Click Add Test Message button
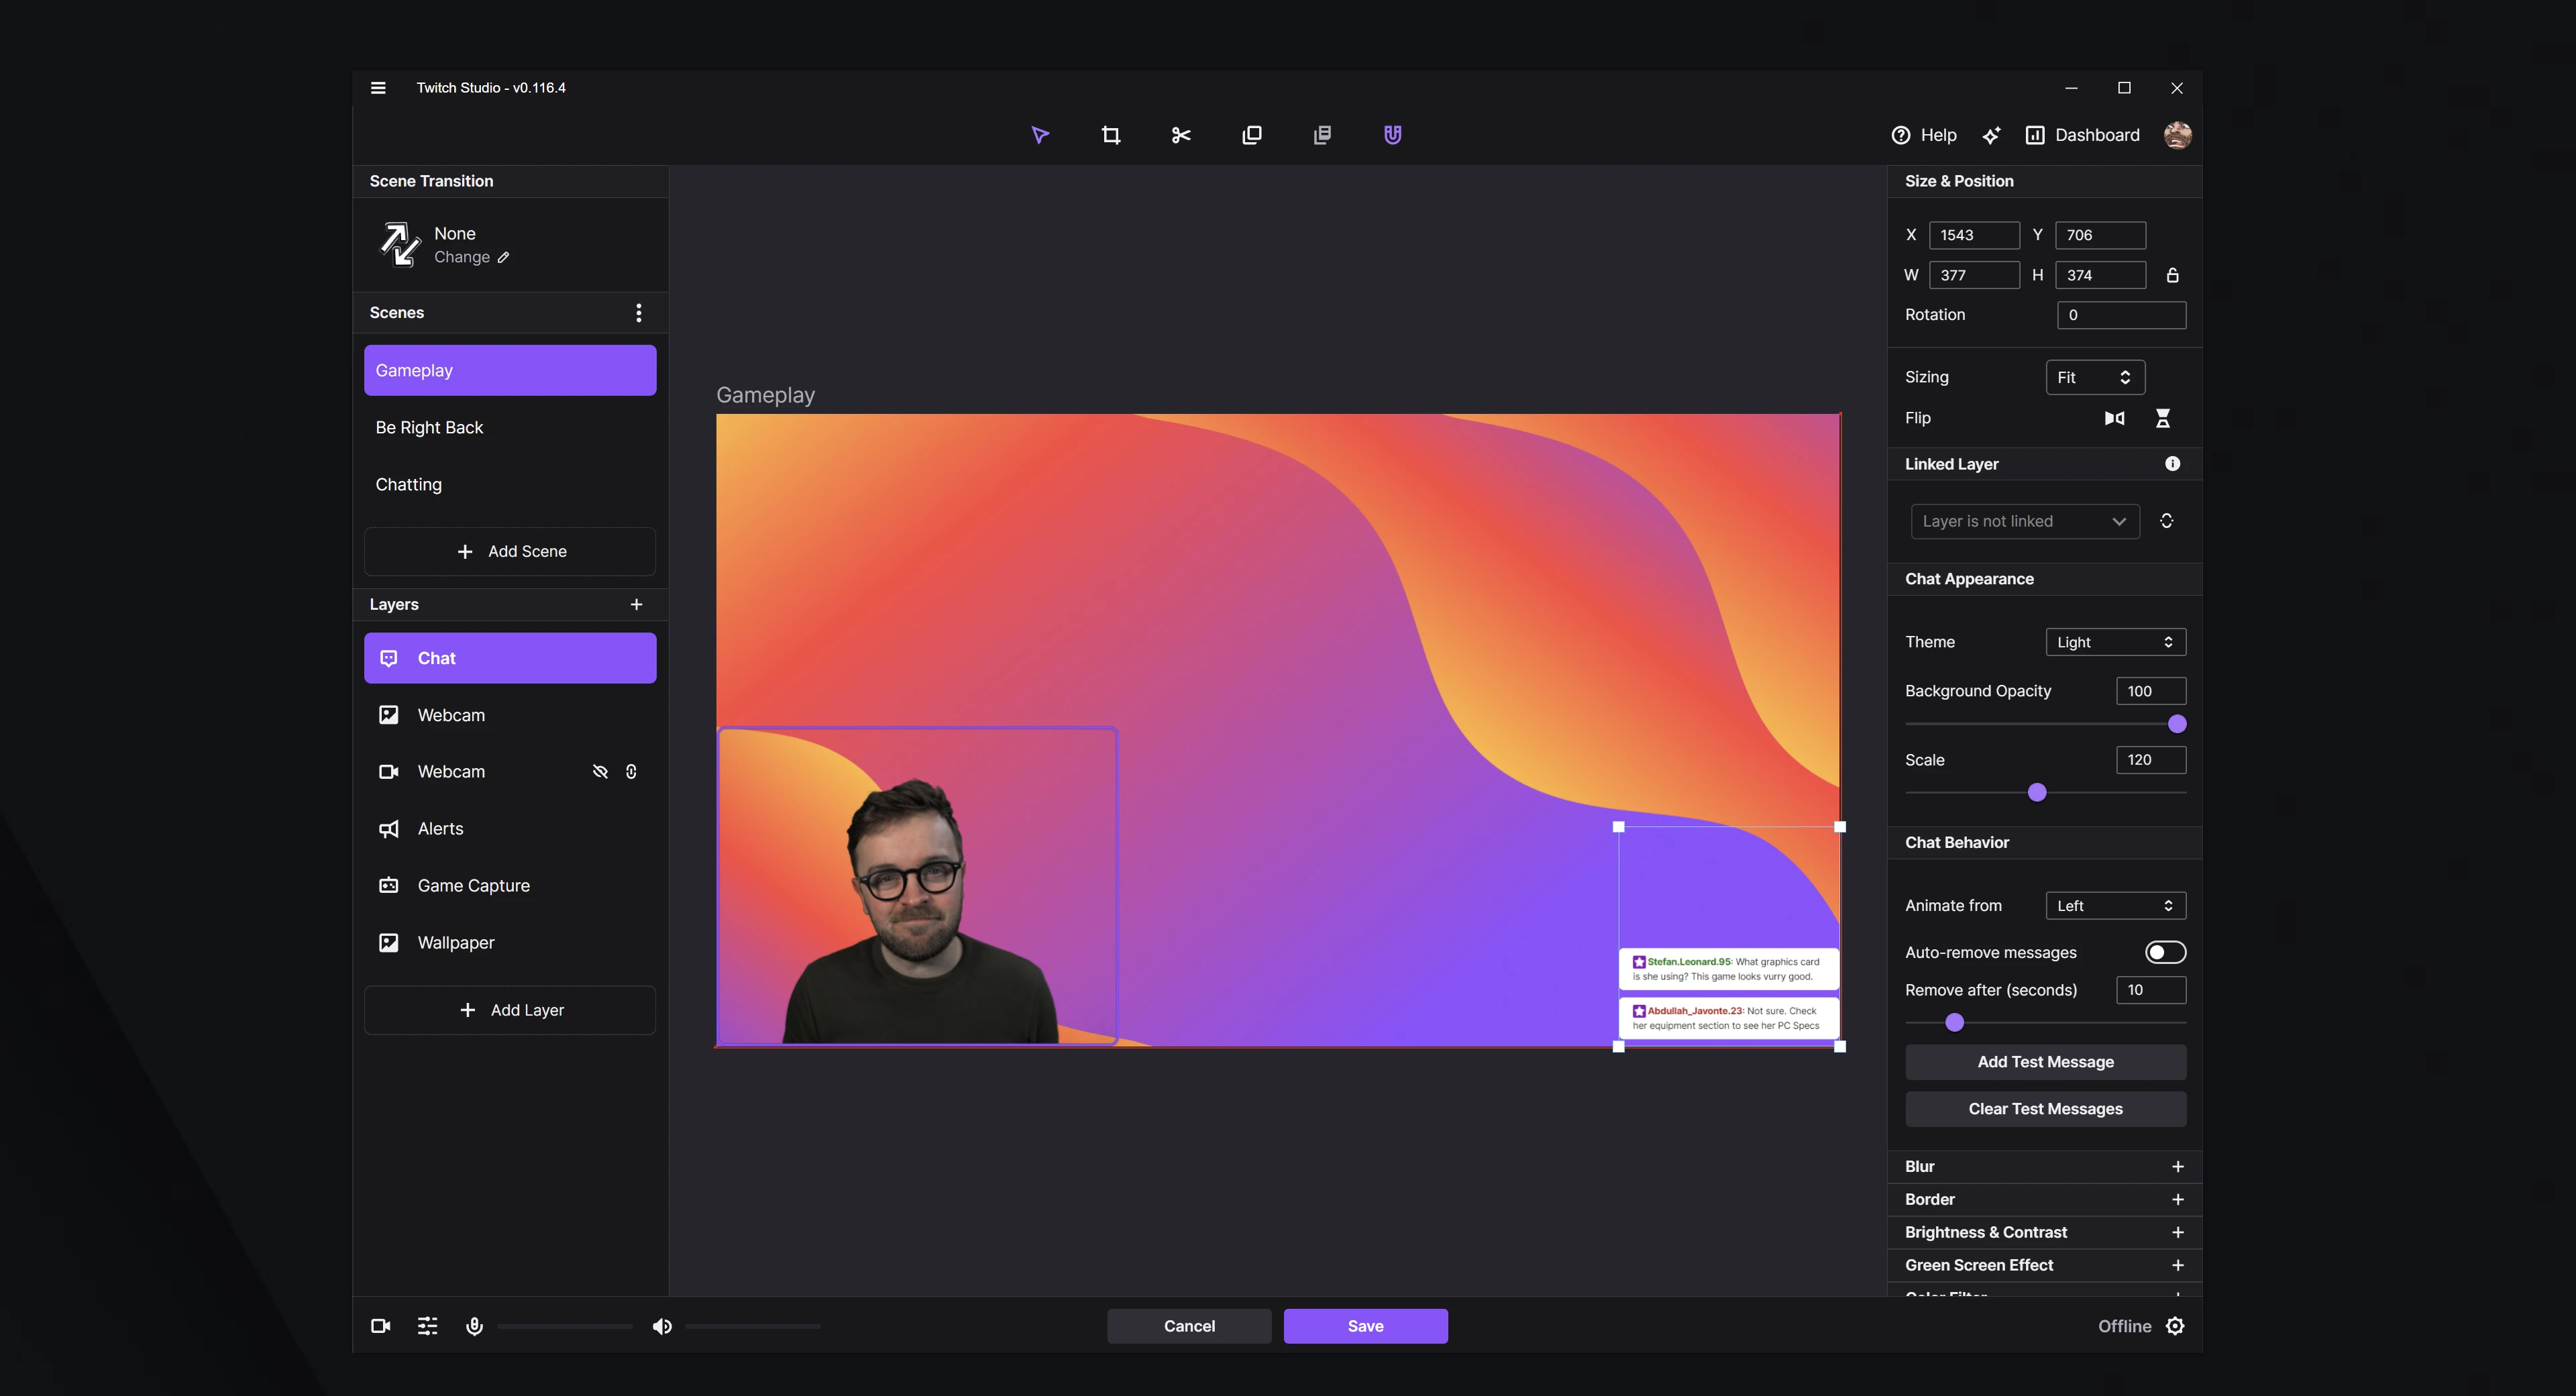The height and width of the screenshot is (1396, 2576). coord(2045,1062)
